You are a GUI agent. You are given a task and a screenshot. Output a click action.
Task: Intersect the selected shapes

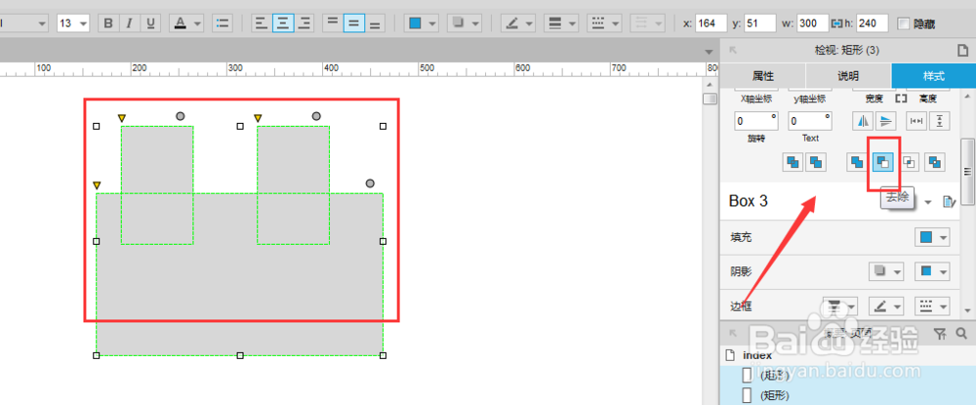coord(910,162)
